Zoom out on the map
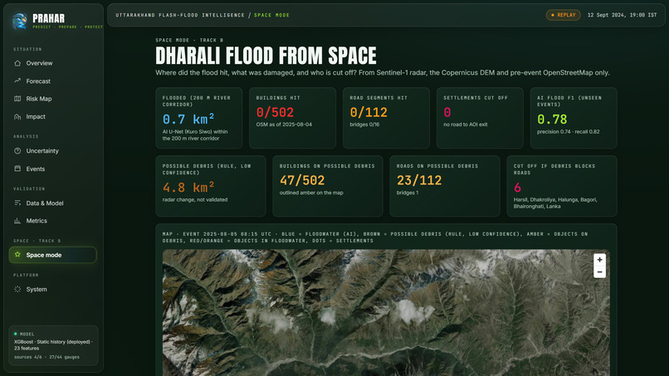This screenshot has height=376, width=669. tap(599, 272)
